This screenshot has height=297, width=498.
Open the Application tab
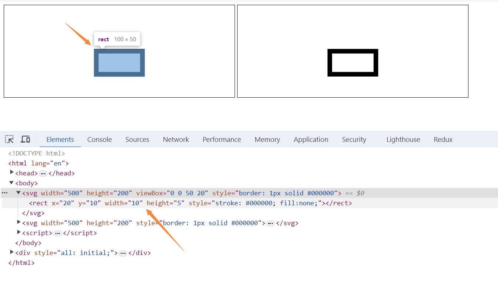(x=311, y=139)
